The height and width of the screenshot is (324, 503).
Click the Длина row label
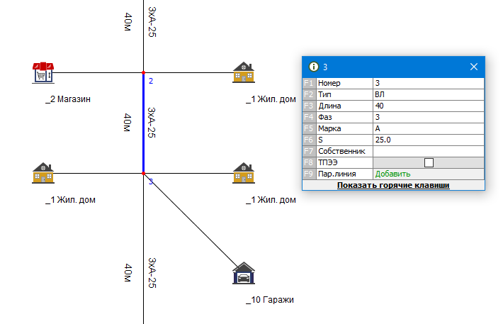pos(329,106)
